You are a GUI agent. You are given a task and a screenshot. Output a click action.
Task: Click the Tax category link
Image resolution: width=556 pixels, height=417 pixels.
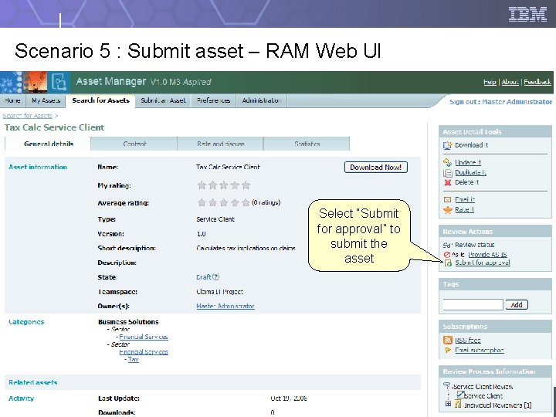pyautogui.click(x=134, y=360)
